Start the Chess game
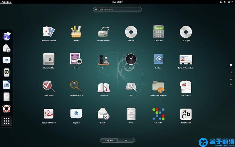The image size is (235, 147). coord(104,61)
